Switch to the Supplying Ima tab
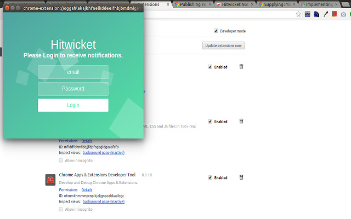 point(277,4)
